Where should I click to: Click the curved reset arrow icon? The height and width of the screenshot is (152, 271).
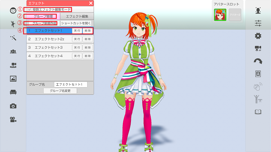(x=258, y=61)
